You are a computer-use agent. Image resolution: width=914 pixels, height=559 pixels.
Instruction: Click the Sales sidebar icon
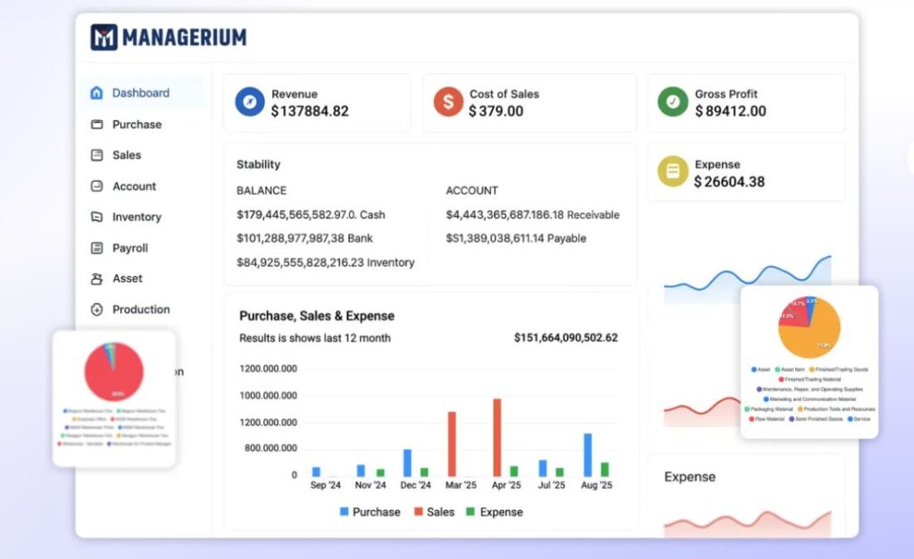click(96, 155)
